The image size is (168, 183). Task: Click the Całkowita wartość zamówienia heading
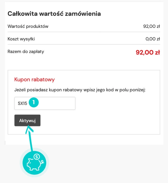tap(54, 13)
